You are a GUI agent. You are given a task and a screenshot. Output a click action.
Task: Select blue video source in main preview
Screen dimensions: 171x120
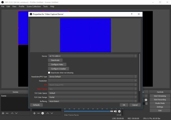click(x=23, y=28)
